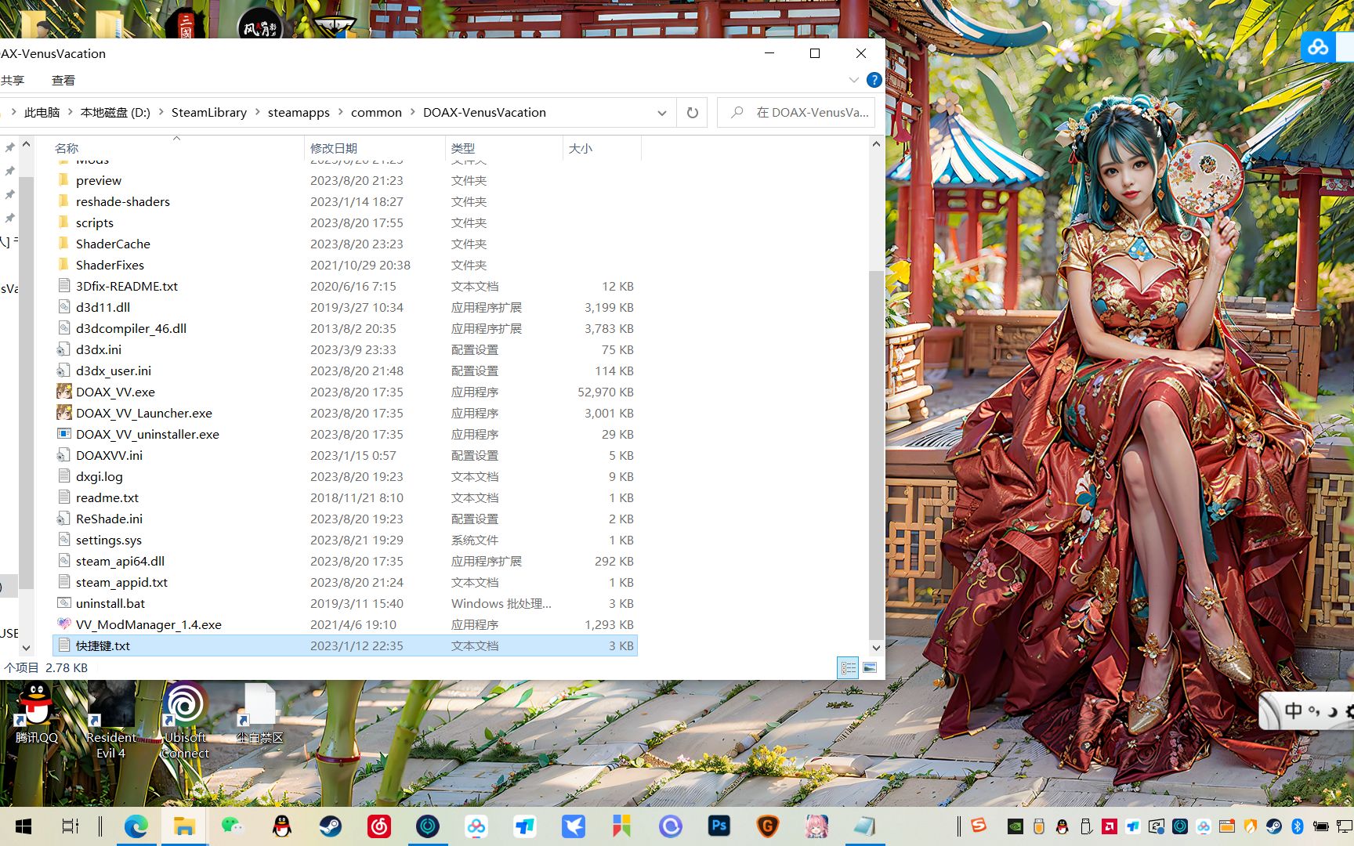This screenshot has height=846, width=1354.
Task: Select the scripts folder
Action: point(95,222)
